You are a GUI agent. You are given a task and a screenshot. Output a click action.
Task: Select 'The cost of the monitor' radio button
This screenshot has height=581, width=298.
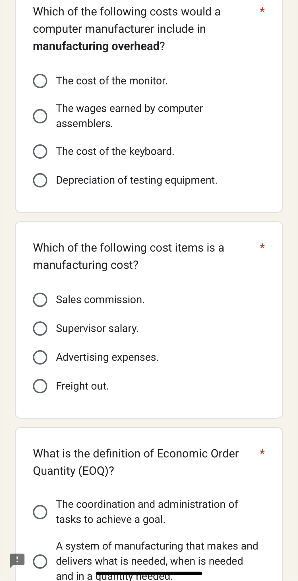pyautogui.click(x=40, y=81)
